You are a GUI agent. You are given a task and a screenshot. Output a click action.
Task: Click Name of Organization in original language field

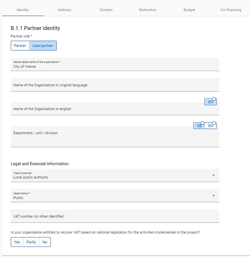pyautogui.click(x=115, y=85)
